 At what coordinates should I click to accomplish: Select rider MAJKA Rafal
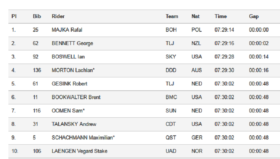[67, 30]
